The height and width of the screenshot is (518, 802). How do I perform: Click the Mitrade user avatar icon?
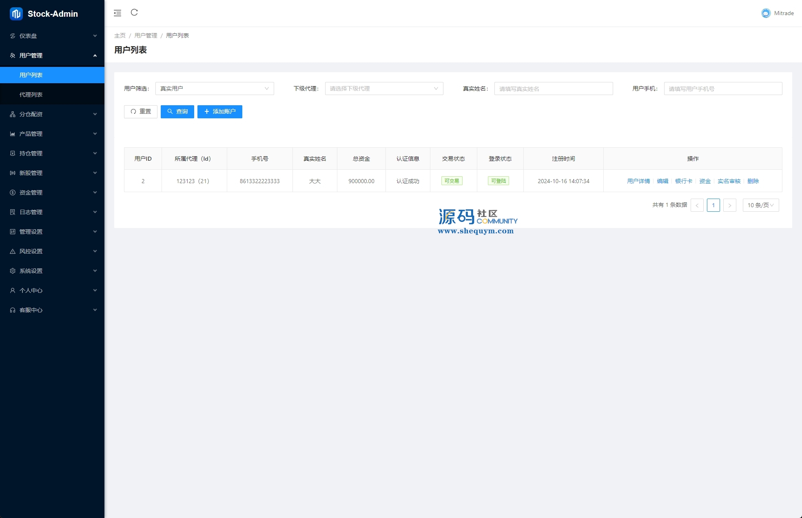tap(766, 13)
